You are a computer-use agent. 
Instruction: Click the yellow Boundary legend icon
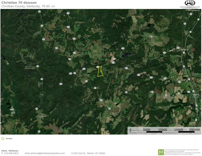click(x=3, y=139)
